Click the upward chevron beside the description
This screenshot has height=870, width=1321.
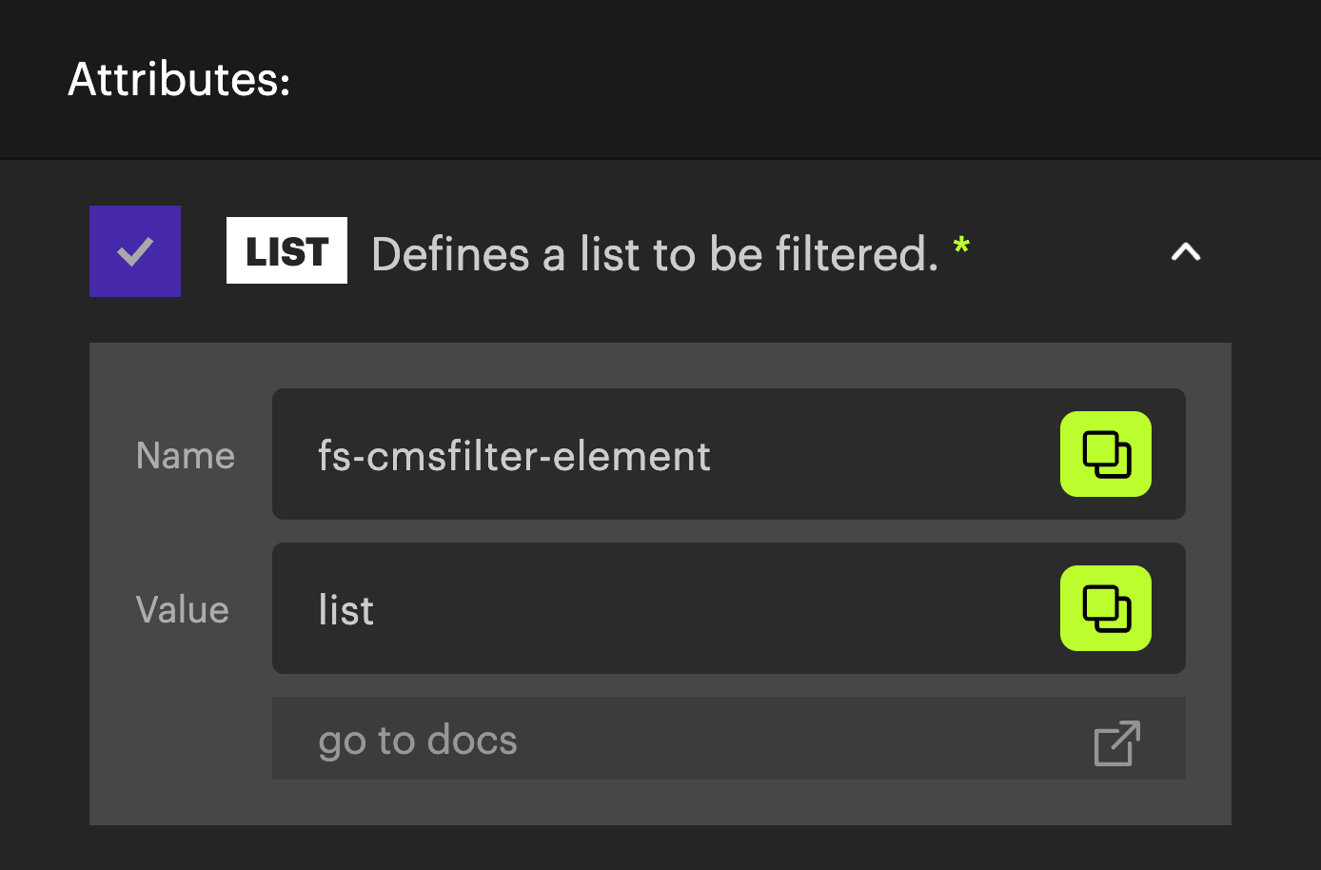(x=1186, y=252)
